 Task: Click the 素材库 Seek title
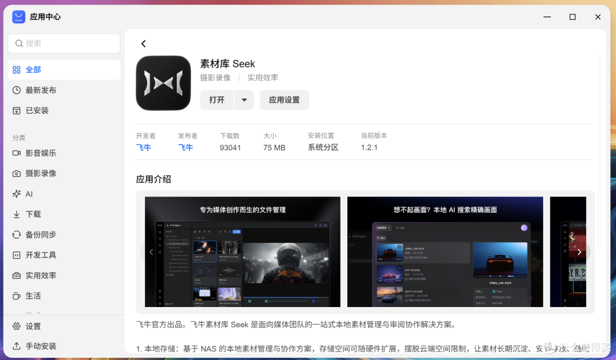tap(228, 64)
